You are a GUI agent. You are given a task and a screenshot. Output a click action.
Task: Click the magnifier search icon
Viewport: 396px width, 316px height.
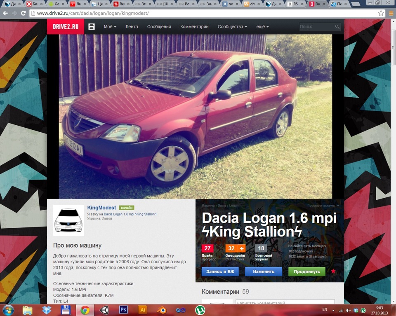point(337,26)
